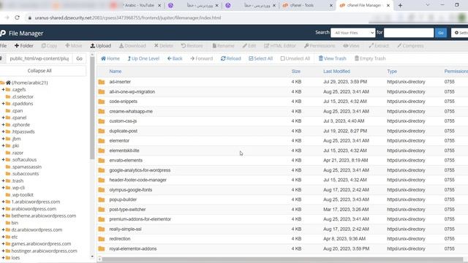This screenshot has width=468, height=263.
Task: Click the code-snippets folder name
Action: [x=124, y=102]
